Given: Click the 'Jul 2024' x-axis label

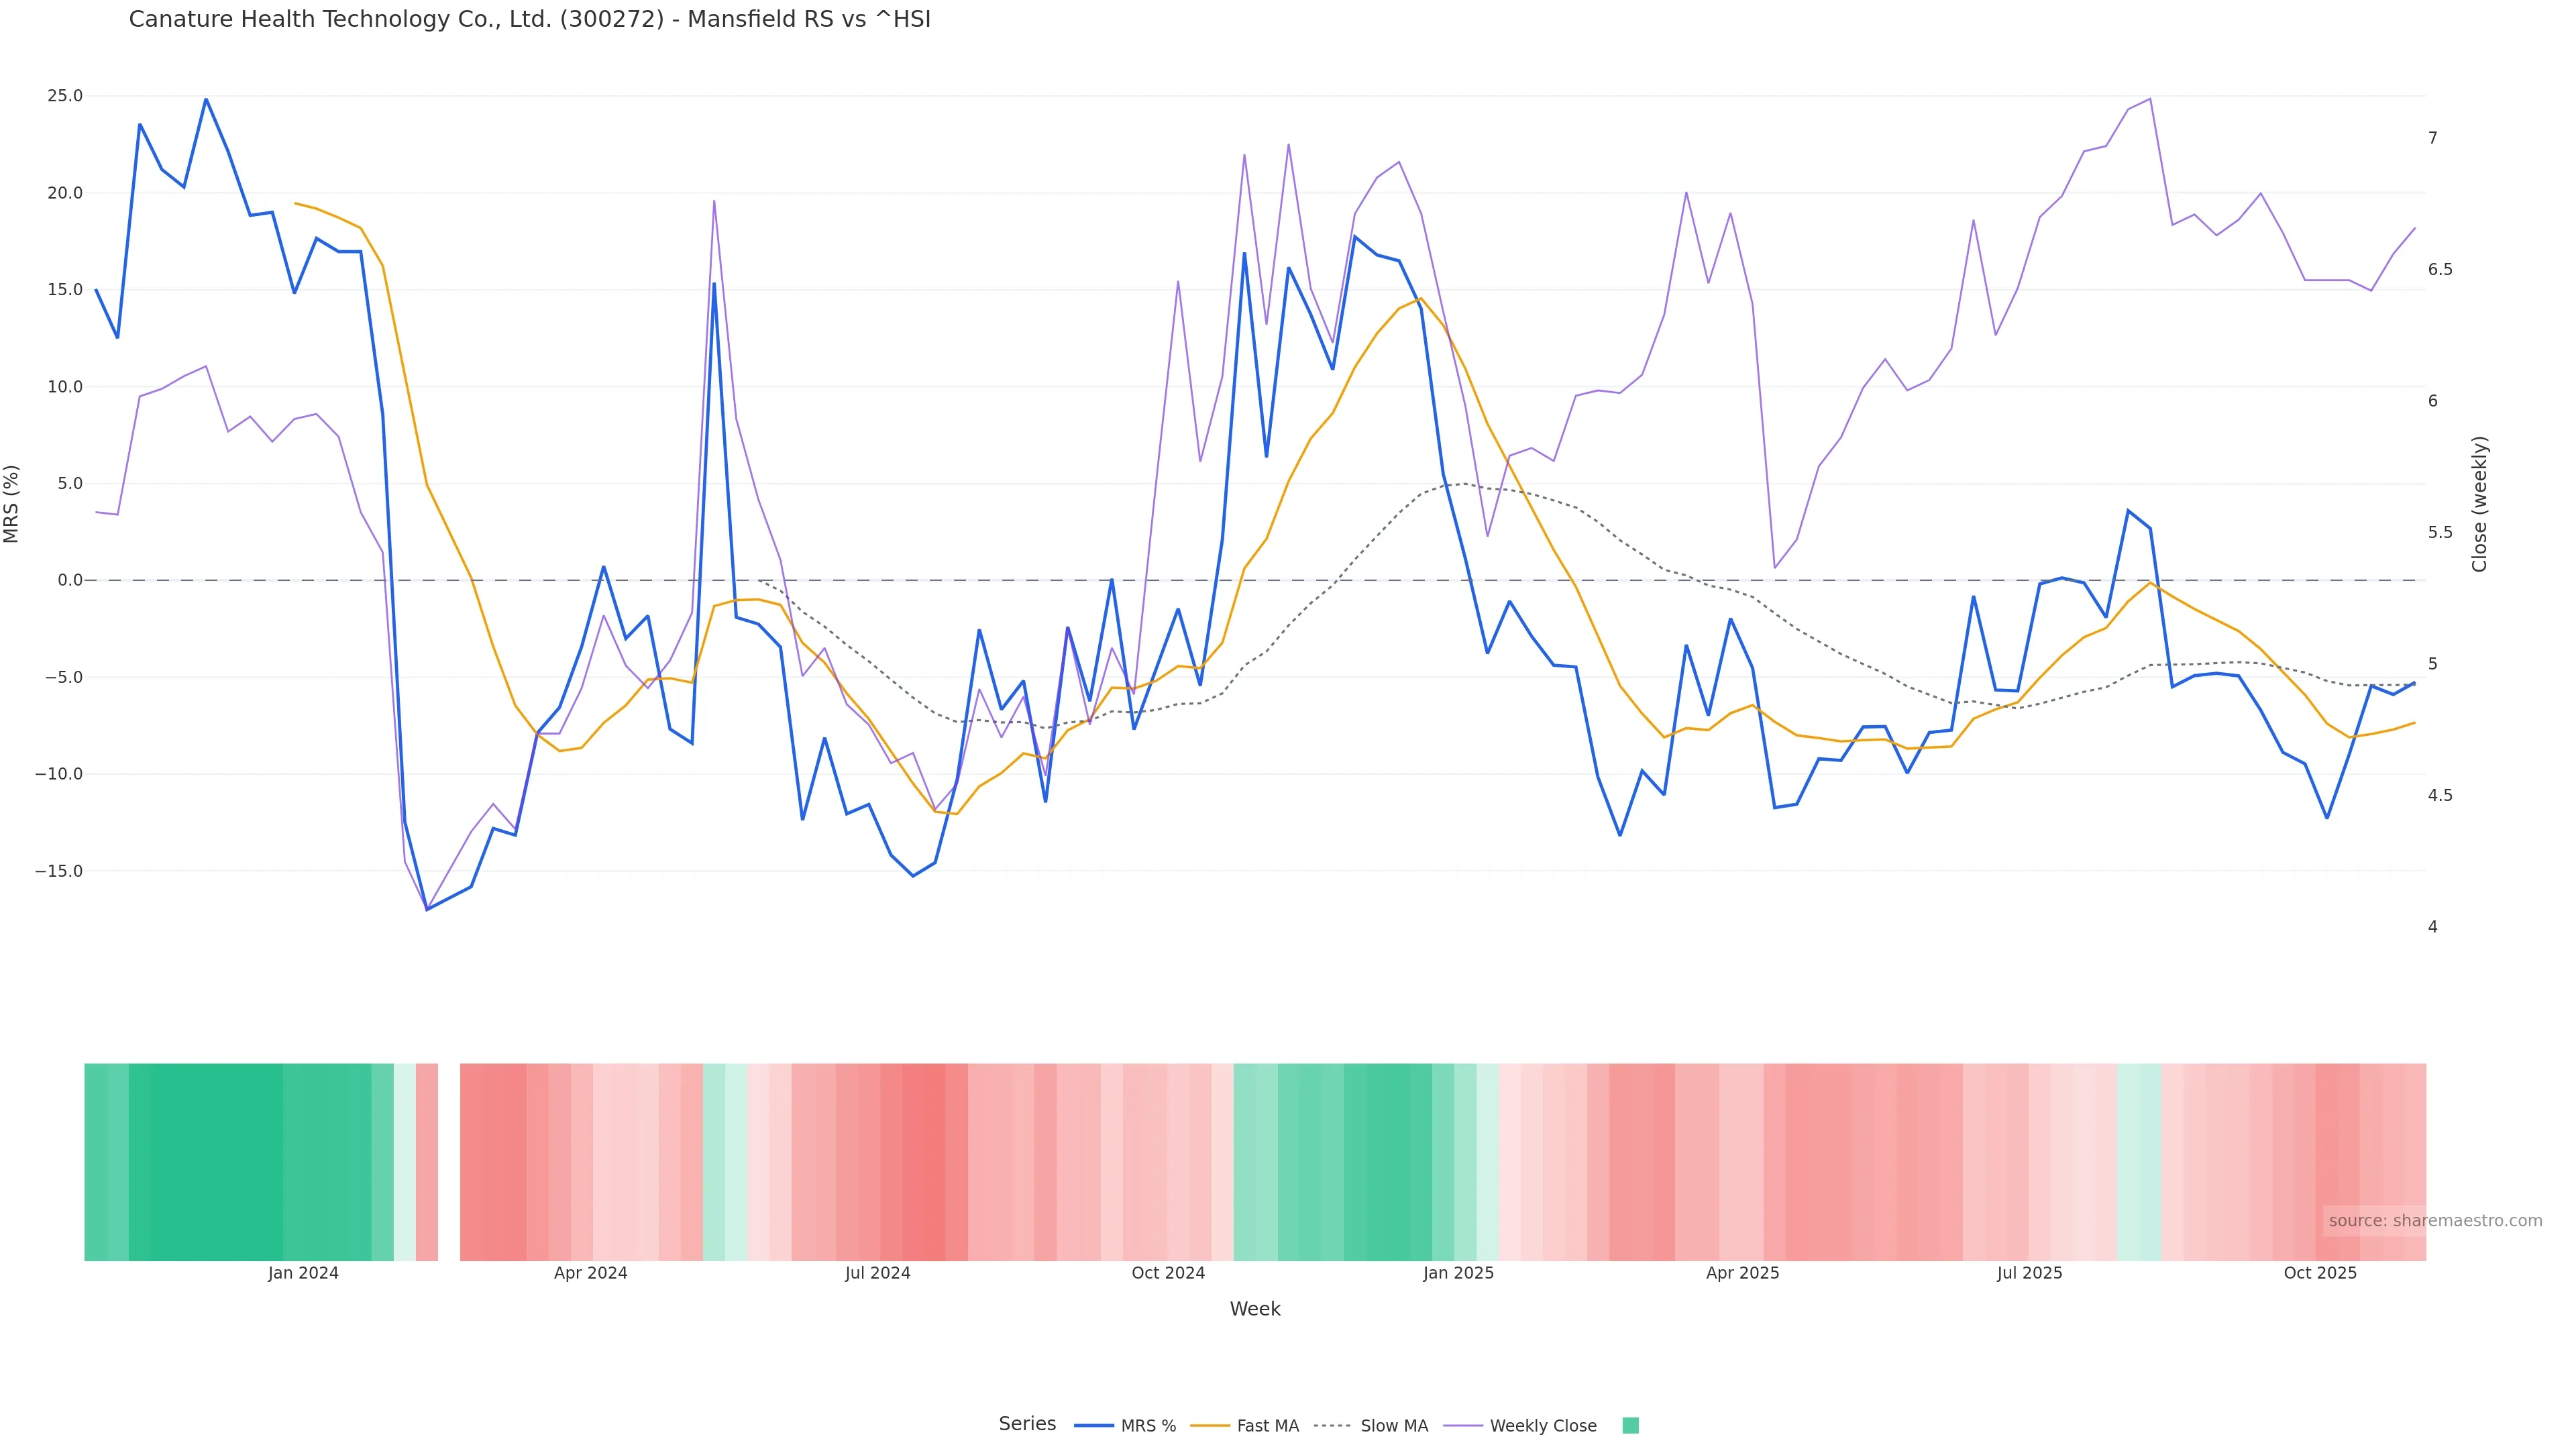Looking at the screenshot, I should [x=877, y=1273].
